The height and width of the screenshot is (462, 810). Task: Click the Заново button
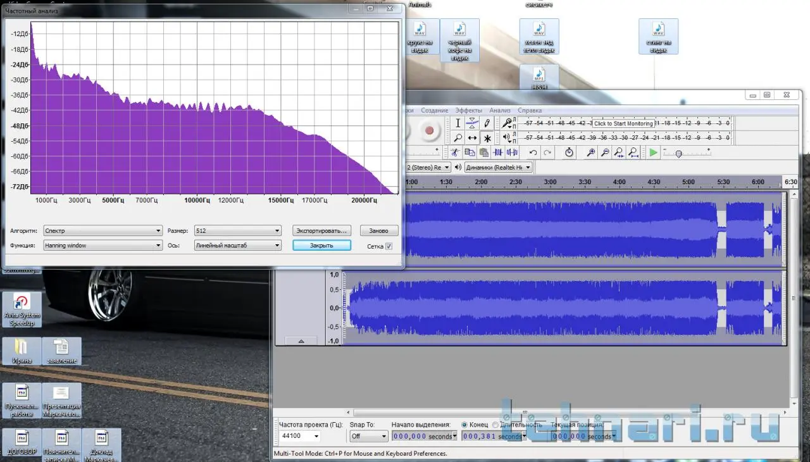coord(378,231)
